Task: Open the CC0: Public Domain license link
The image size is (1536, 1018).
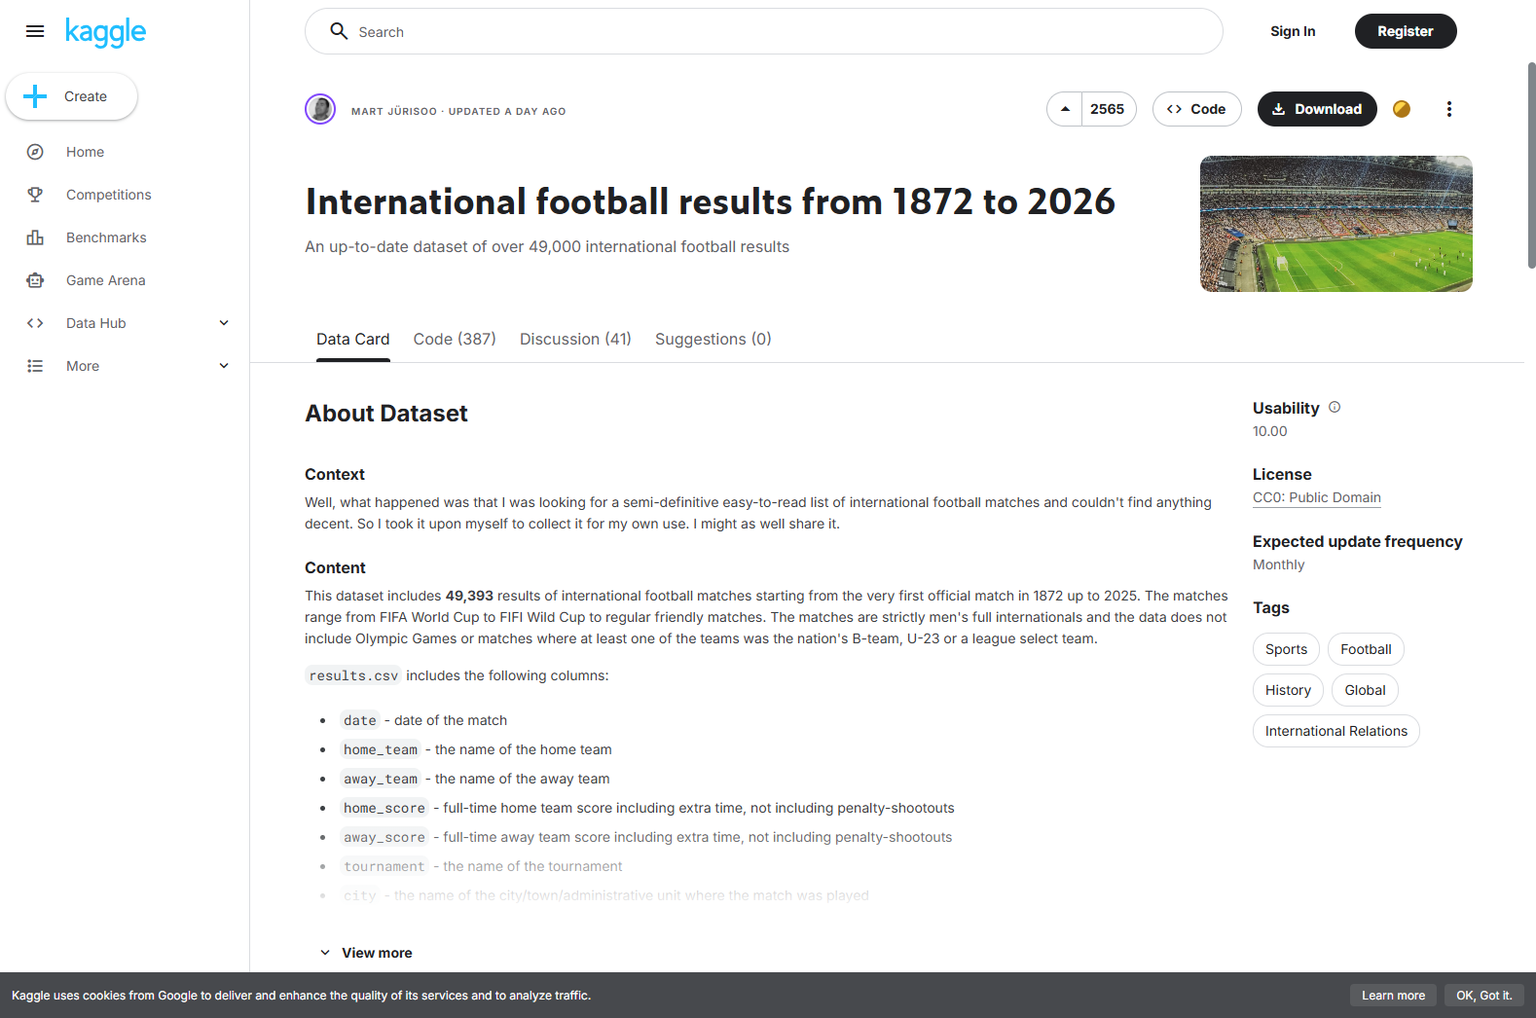Action: tap(1317, 497)
